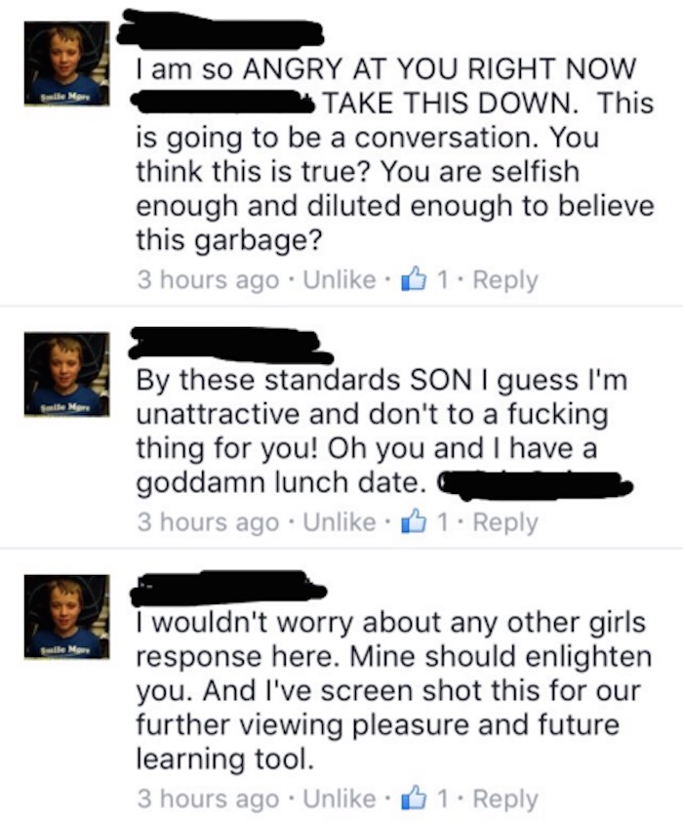683x824 pixels.
Task: Open the first commenter's profile picture
Action: coord(66,63)
